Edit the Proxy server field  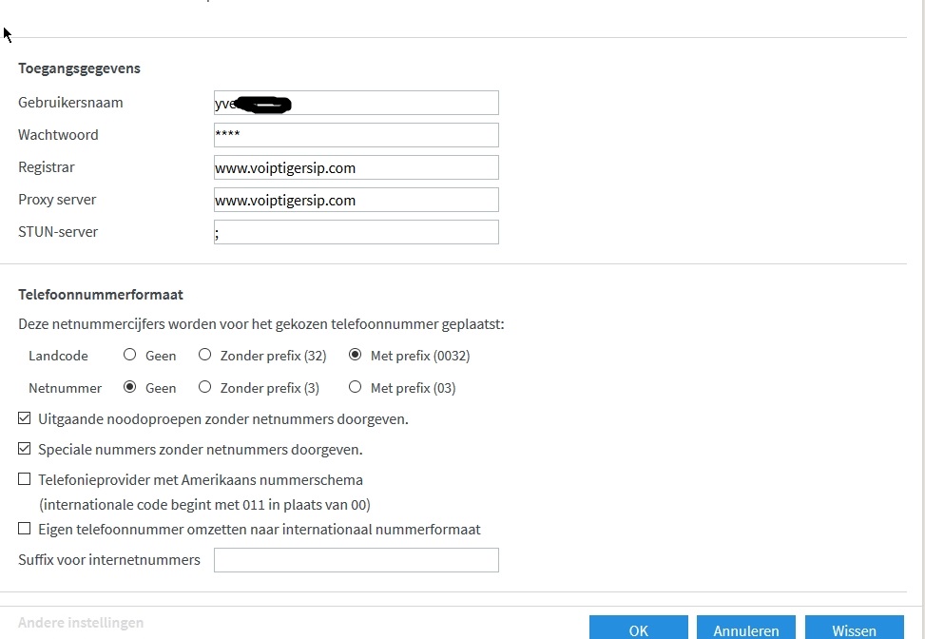pyautogui.click(x=356, y=200)
